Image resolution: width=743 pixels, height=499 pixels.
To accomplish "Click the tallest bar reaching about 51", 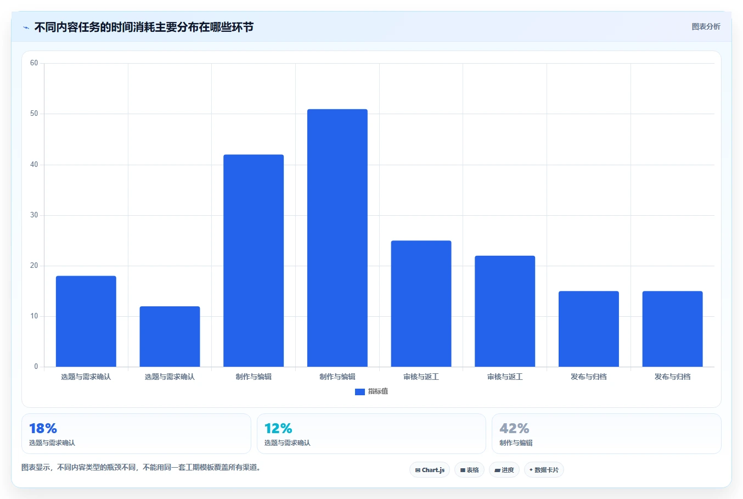I will (337, 238).
